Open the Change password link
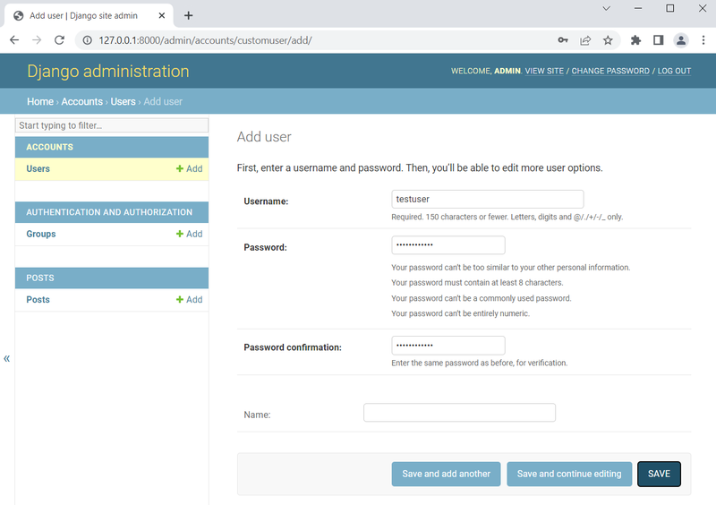This screenshot has width=716, height=505. pyautogui.click(x=610, y=71)
